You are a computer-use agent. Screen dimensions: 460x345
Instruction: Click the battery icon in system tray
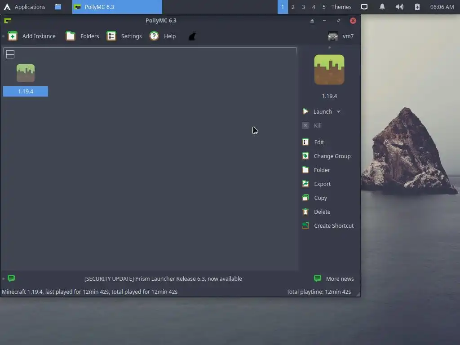click(x=417, y=7)
